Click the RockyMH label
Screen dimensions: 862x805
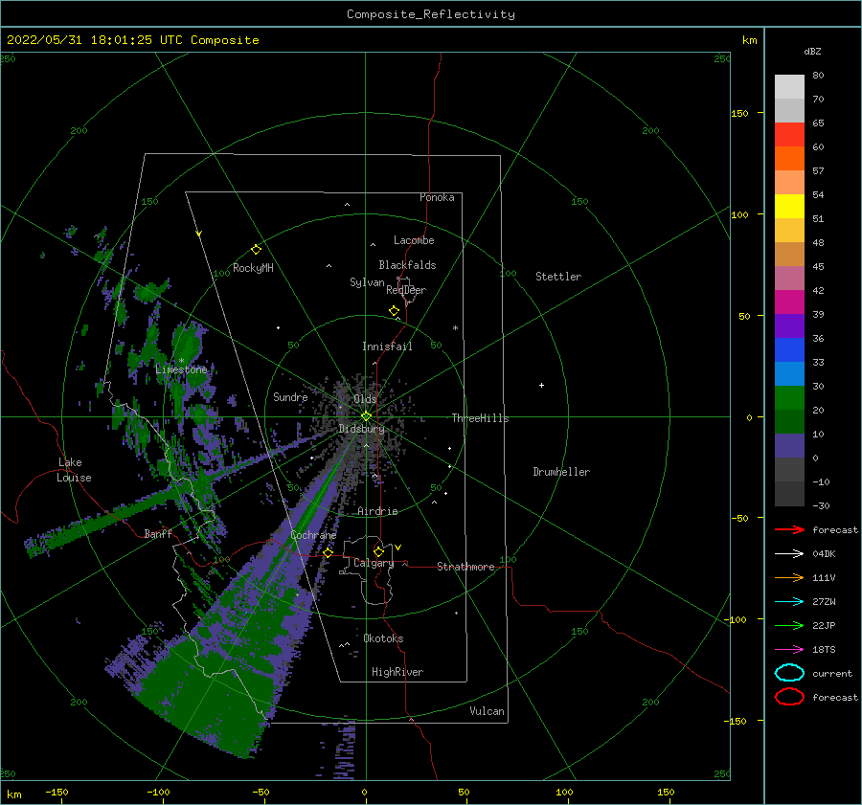click(x=253, y=268)
